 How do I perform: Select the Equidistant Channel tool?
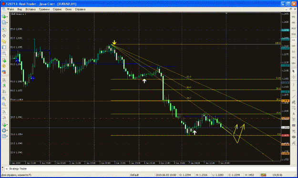(x=294, y=102)
